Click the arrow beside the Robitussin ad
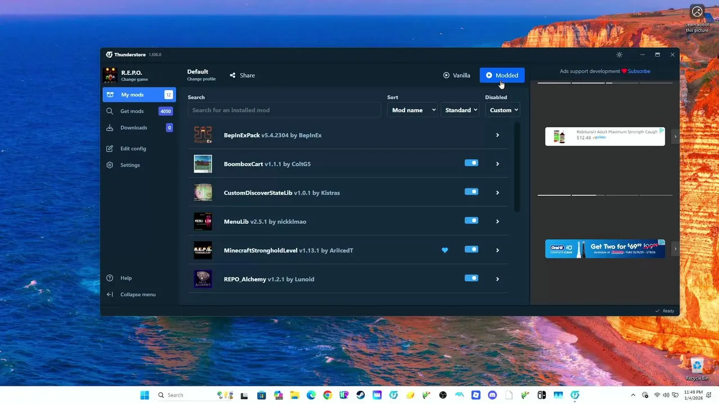The image size is (719, 404). coord(675,136)
